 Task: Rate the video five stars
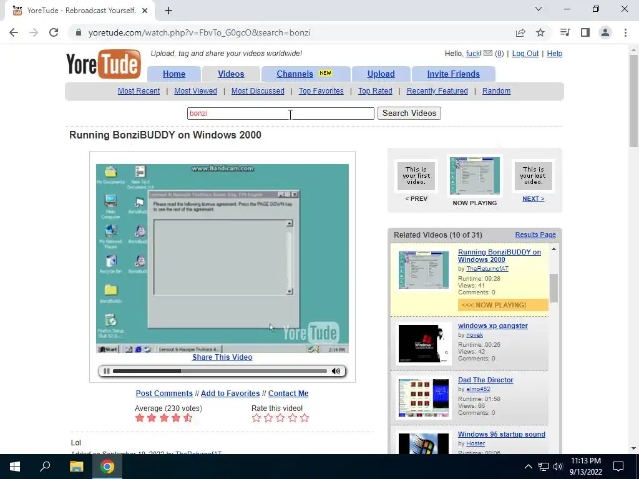[305, 418]
